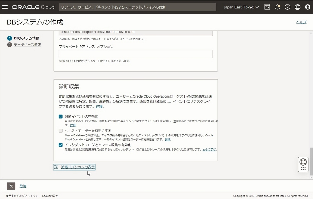Change language using the globe icon
The width and height of the screenshot is (313, 199).
[297, 7]
